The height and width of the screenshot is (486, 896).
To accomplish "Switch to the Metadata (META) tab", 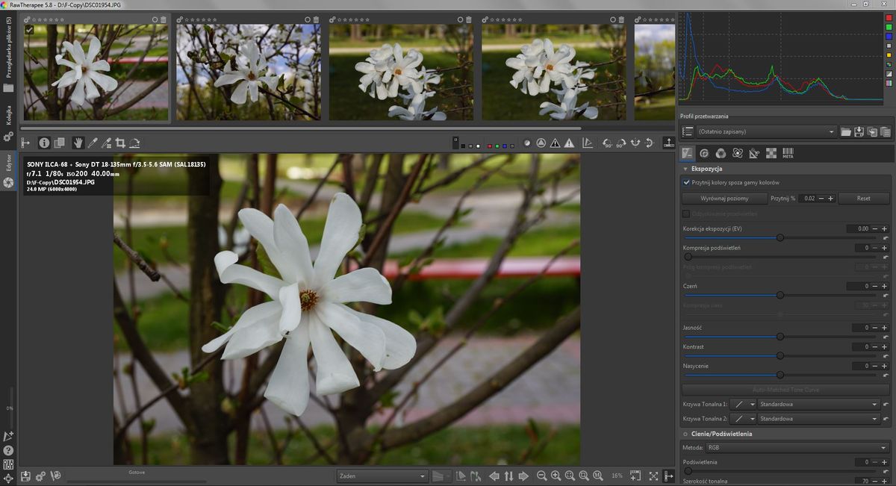I will pos(788,153).
